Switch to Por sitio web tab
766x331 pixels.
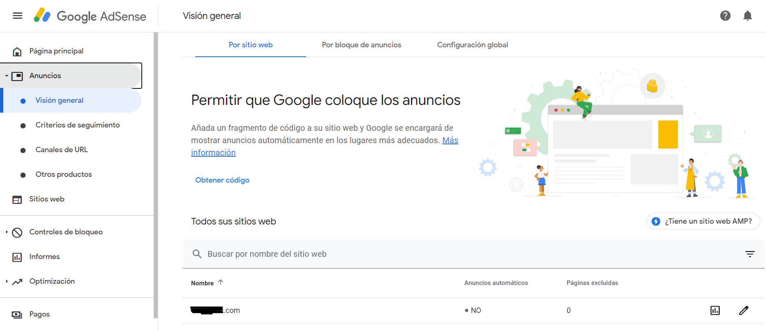click(x=251, y=45)
